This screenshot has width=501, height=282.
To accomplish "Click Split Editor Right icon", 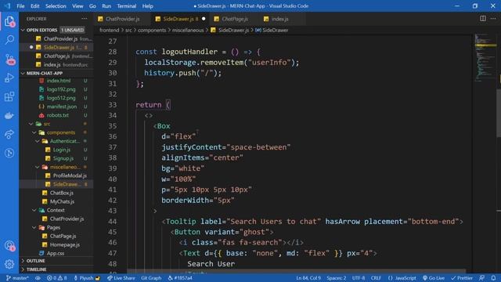I will (x=483, y=19).
